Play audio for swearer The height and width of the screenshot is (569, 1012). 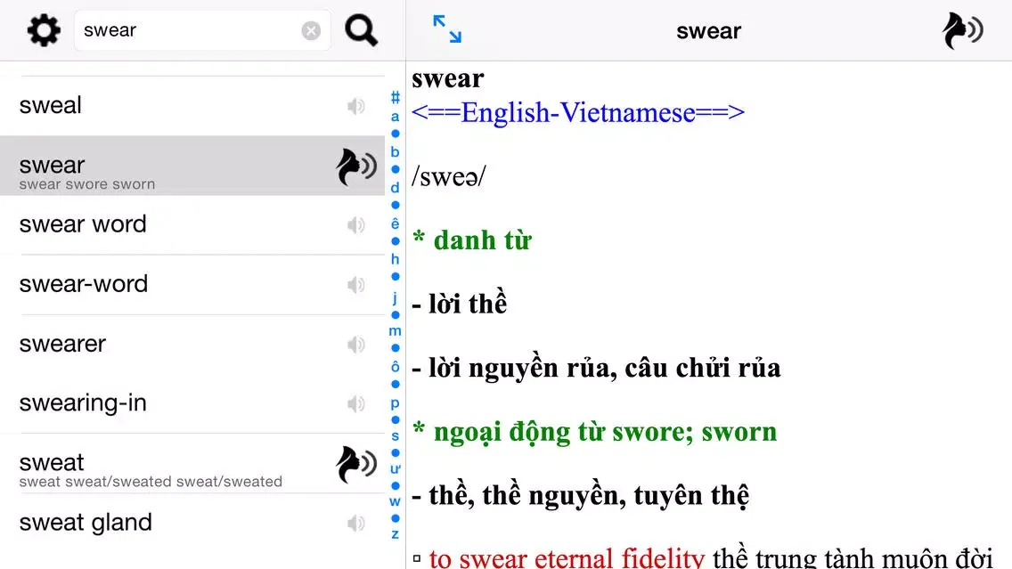click(x=356, y=345)
